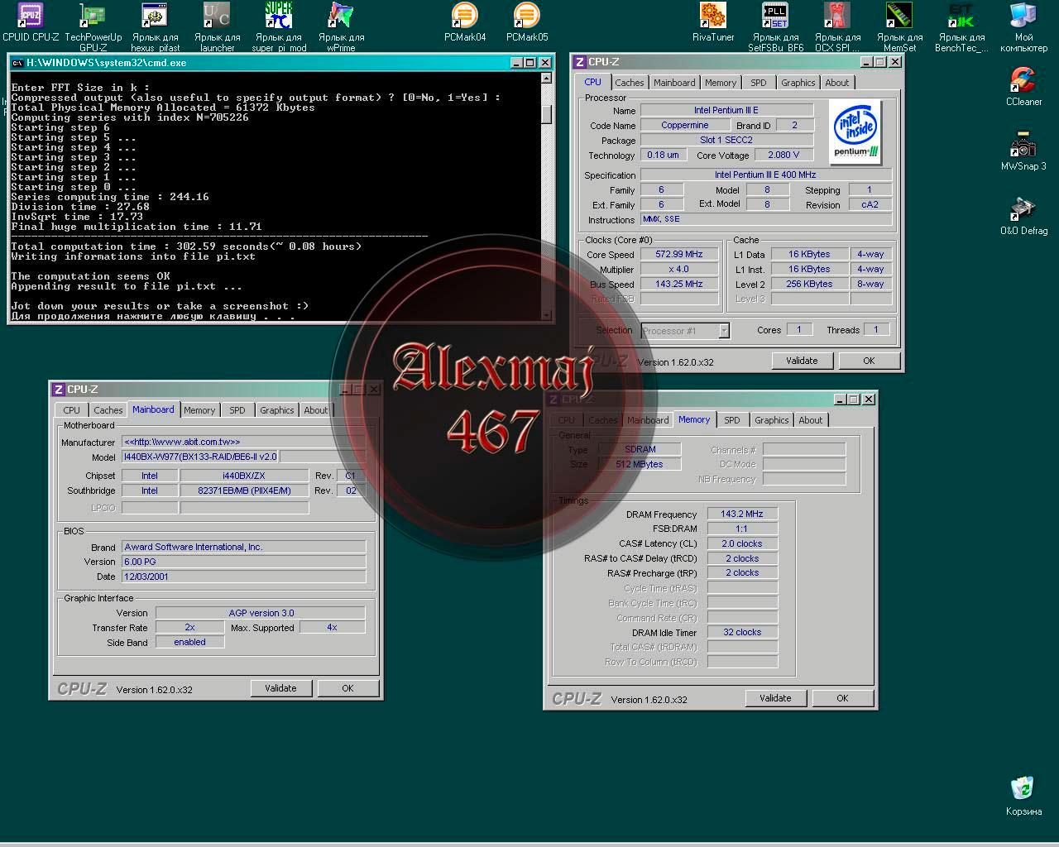
Task: Click the Level 2 256 KBytes cache value
Action: [809, 284]
